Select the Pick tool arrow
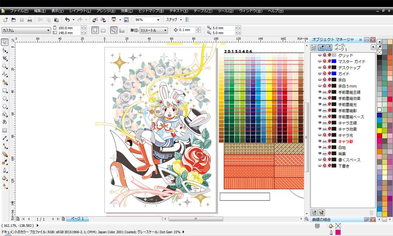The width and height of the screenshot is (393, 236). pyautogui.click(x=5, y=42)
